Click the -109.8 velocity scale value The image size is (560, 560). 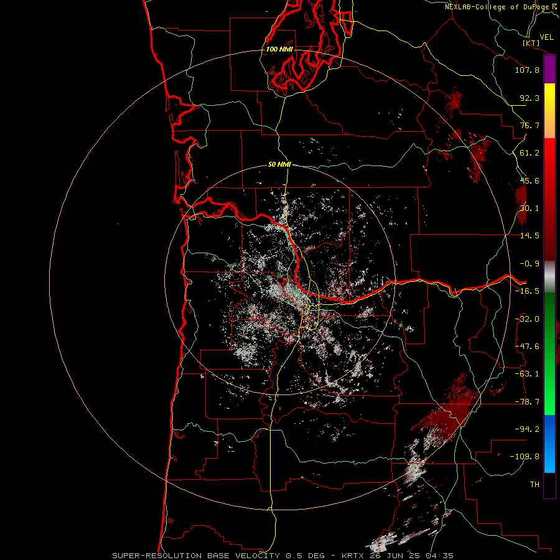(x=525, y=457)
